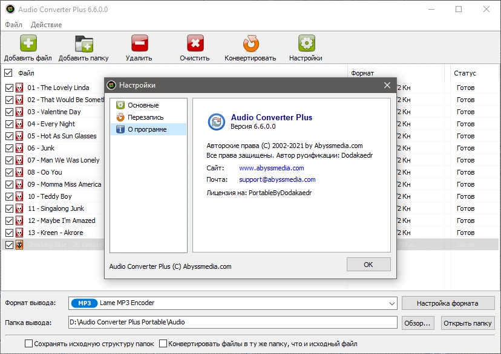This screenshot has width=501, height=354.
Task: Click the file icon for 03 - Valentine Day
Action: pyautogui.click(x=19, y=112)
